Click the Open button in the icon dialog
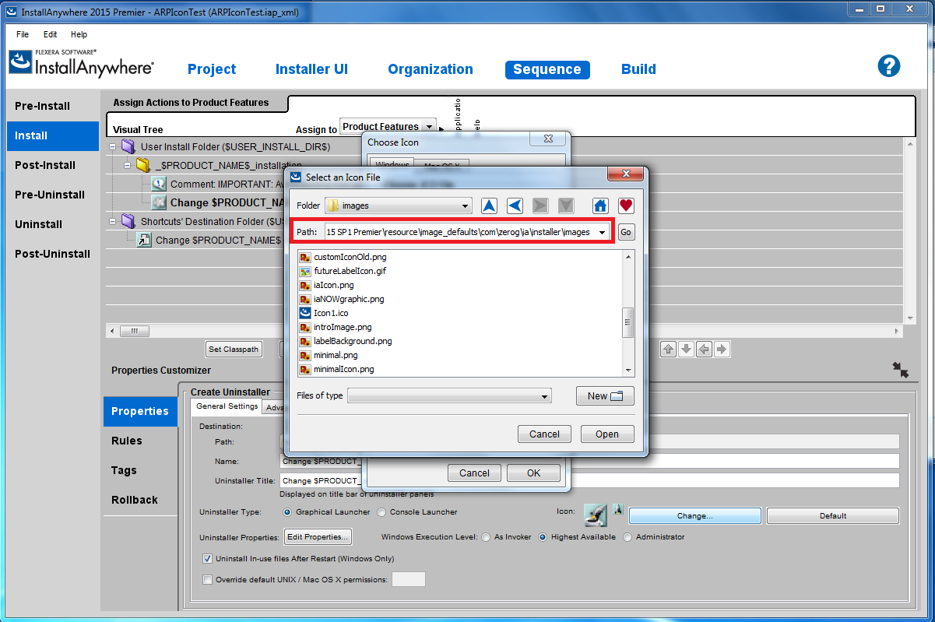 (606, 434)
